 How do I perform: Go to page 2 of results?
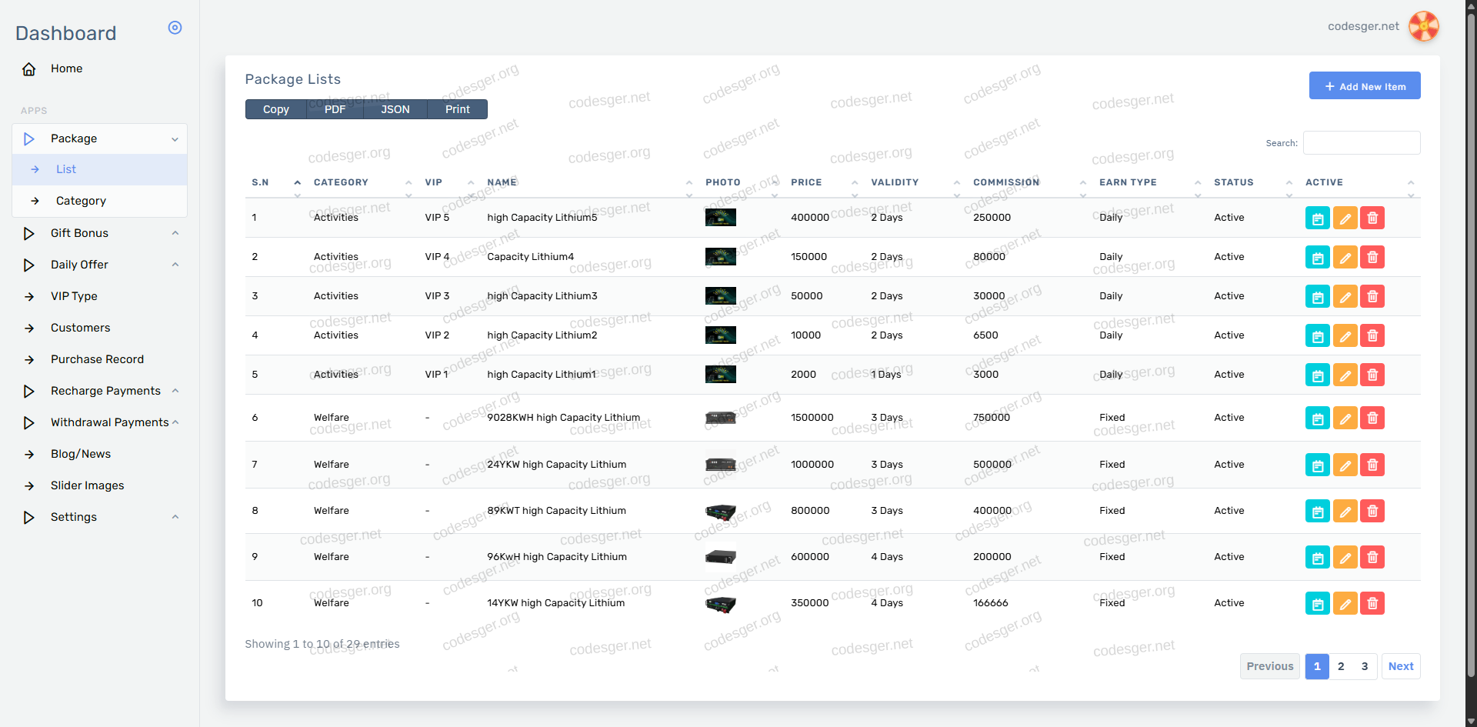point(1341,666)
